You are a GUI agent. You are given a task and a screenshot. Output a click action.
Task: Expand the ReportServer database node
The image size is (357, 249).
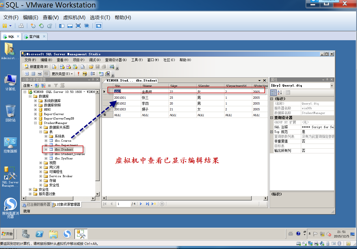[x=36, y=114]
